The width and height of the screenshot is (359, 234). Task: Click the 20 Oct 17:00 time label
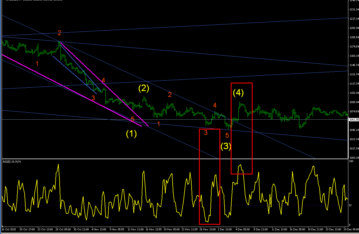pyautogui.click(x=28, y=230)
